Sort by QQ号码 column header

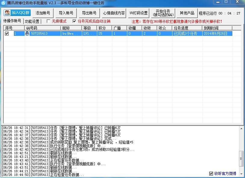click(42, 28)
